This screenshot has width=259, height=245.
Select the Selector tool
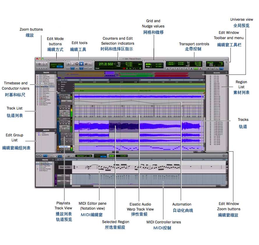tap(77, 63)
